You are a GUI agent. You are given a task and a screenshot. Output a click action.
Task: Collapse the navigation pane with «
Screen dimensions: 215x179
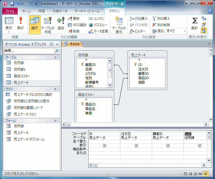(x=57, y=44)
